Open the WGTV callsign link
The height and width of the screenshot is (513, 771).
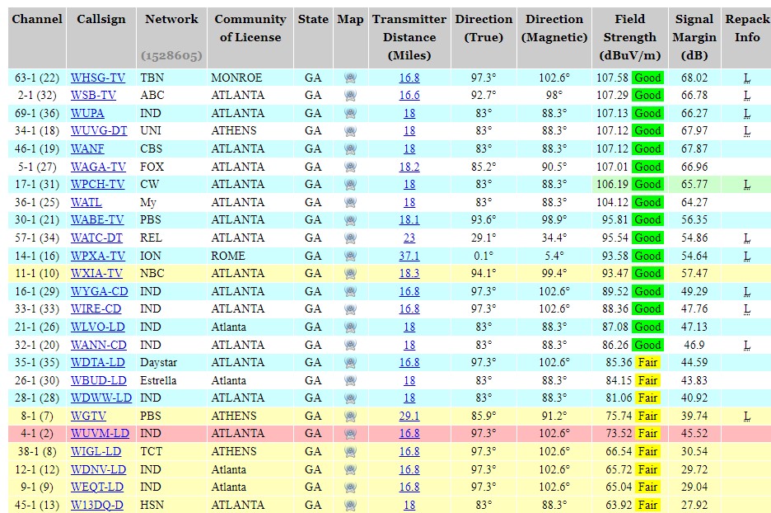click(88, 416)
